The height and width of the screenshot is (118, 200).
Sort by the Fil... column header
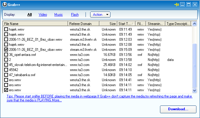[141, 23]
